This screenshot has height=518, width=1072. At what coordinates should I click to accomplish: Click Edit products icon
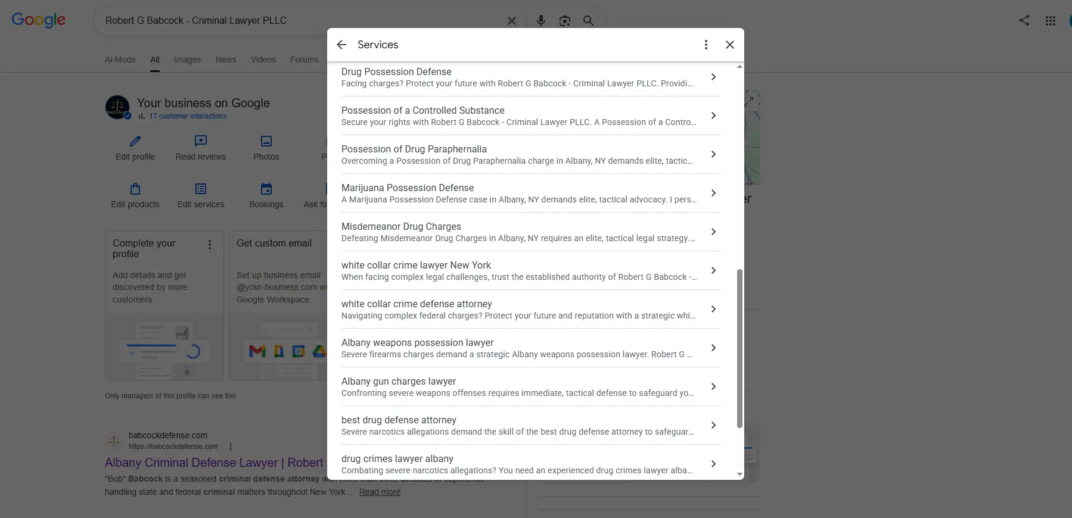[135, 189]
